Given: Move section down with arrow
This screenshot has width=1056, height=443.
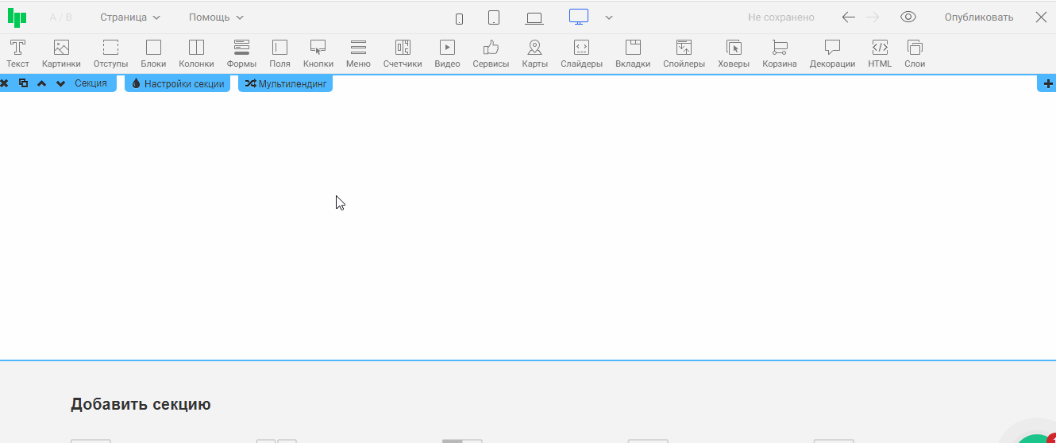Looking at the screenshot, I should pos(60,83).
